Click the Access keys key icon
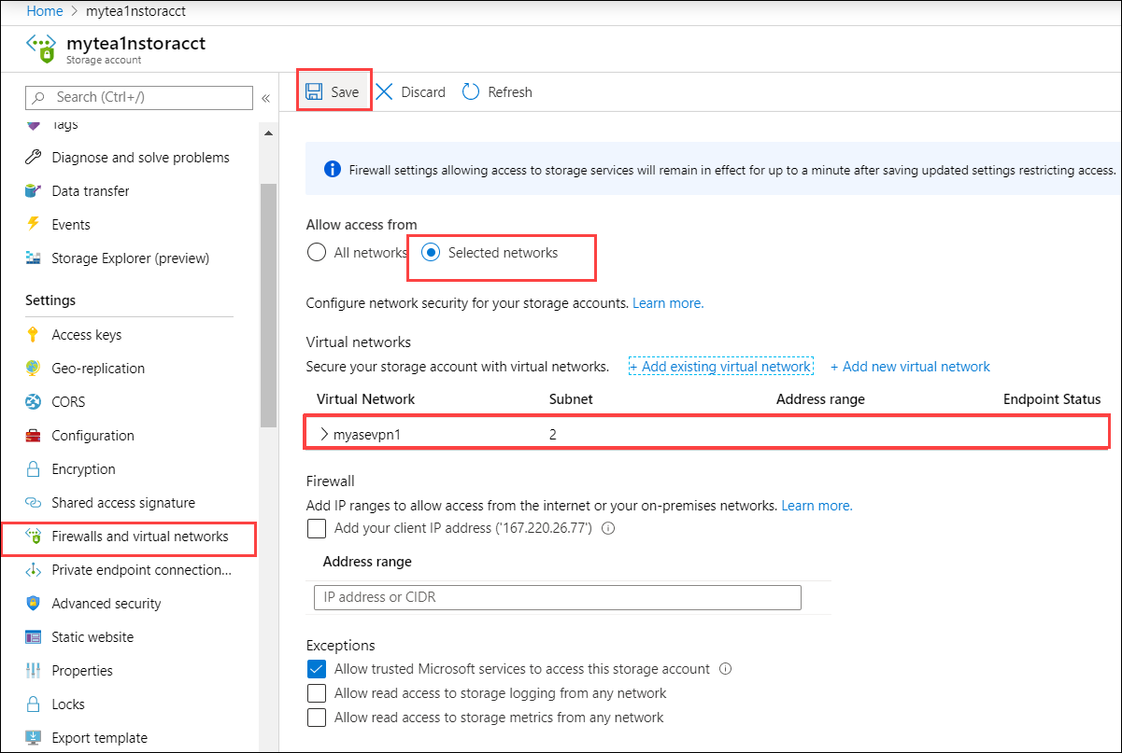Viewport: 1122px width, 753px height. pyautogui.click(x=34, y=335)
